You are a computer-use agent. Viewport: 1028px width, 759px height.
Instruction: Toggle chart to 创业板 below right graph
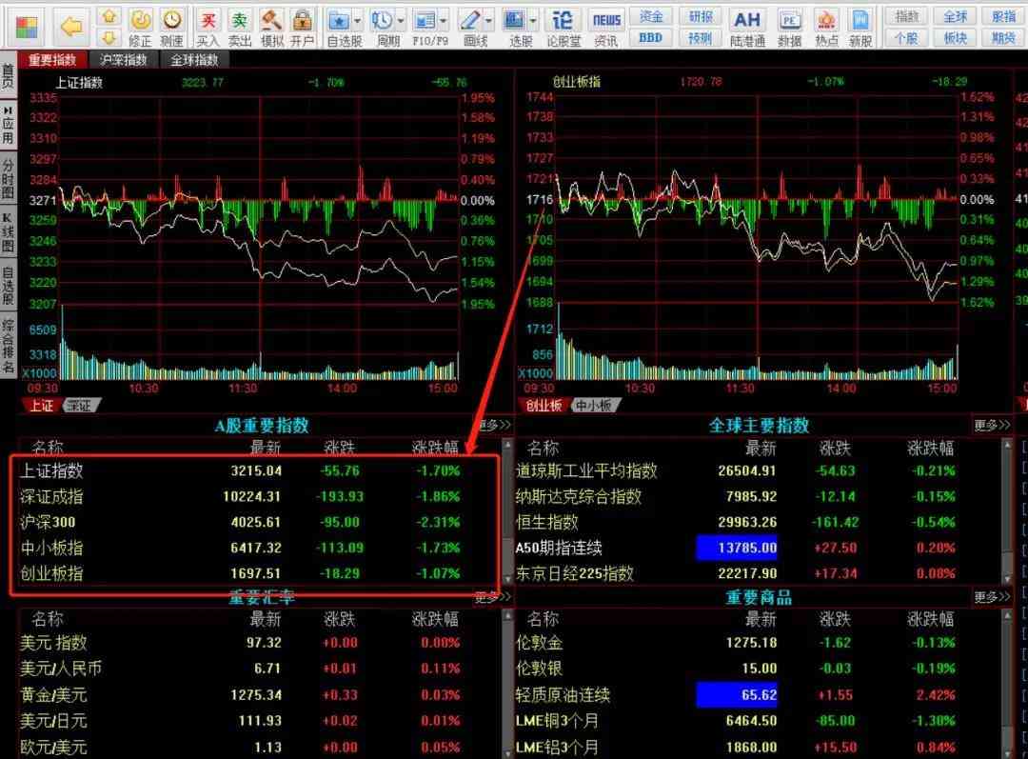(x=544, y=406)
